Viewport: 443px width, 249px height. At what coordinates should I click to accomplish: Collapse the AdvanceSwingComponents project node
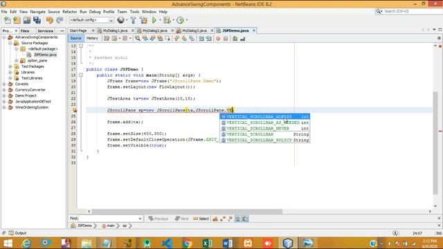click(x=4, y=37)
